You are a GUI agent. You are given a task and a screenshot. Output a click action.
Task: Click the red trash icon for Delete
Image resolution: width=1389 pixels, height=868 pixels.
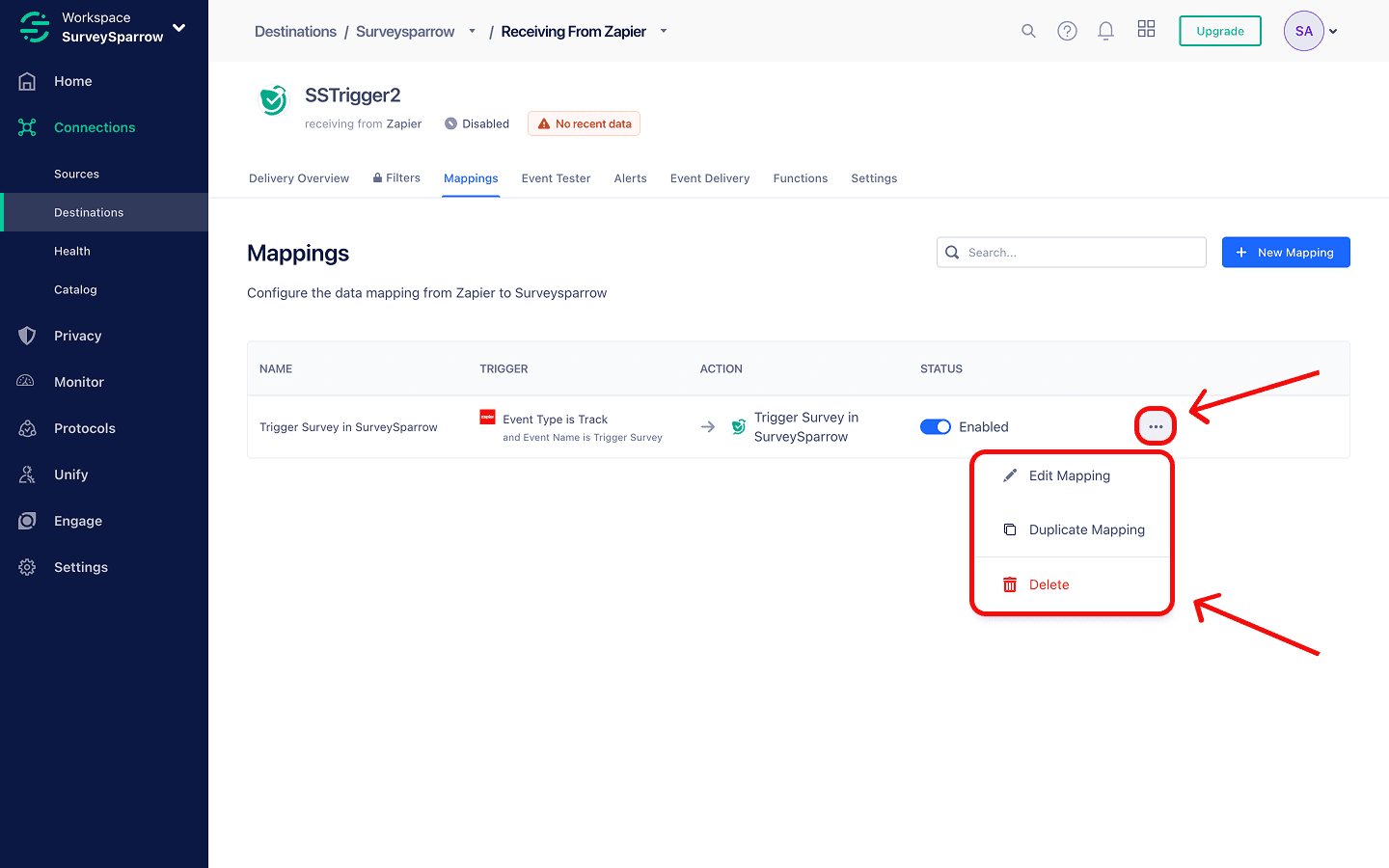point(1010,584)
